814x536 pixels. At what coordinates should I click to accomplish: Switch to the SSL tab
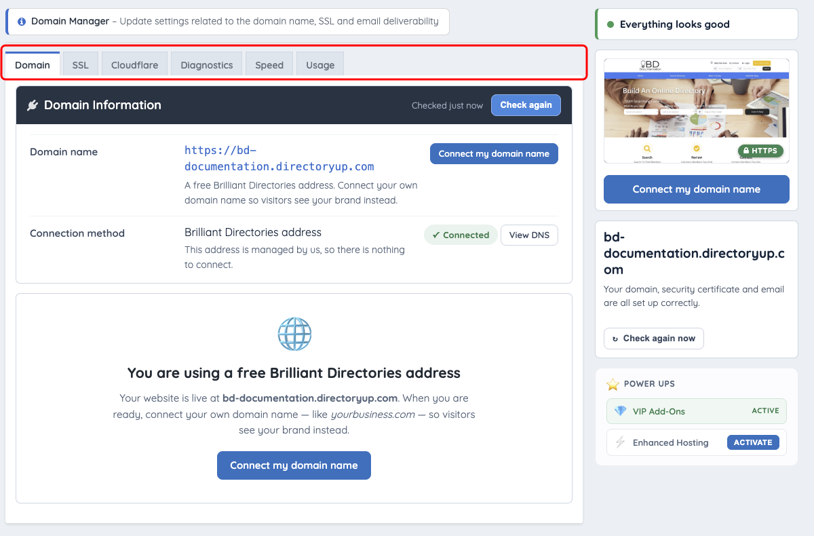point(81,65)
